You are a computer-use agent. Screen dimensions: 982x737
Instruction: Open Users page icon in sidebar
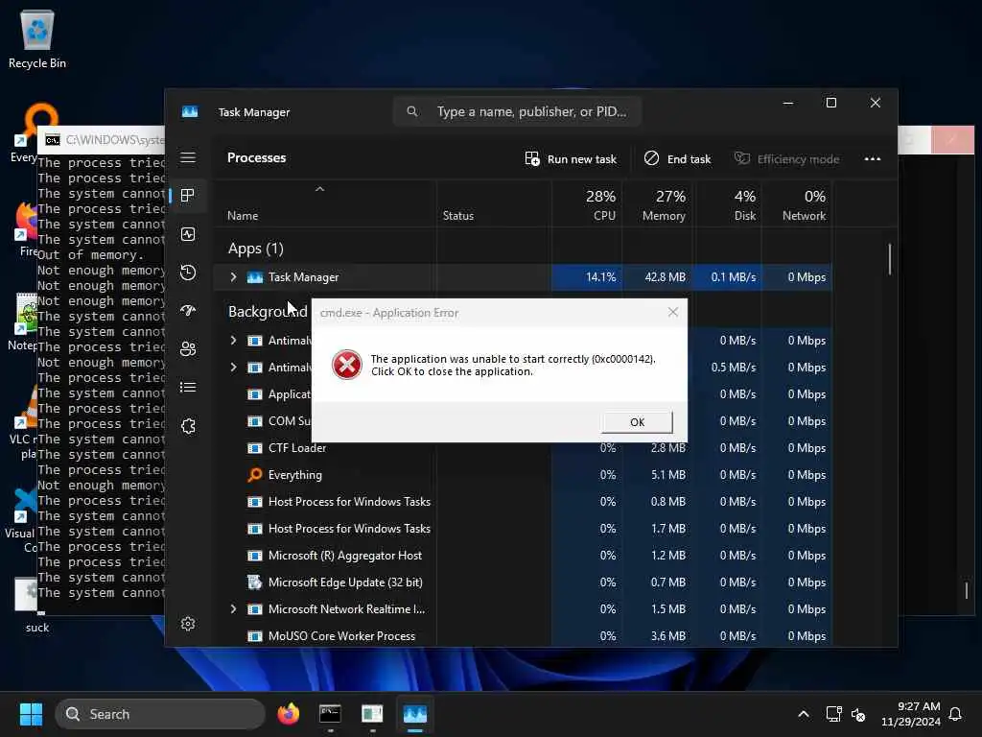tap(188, 349)
